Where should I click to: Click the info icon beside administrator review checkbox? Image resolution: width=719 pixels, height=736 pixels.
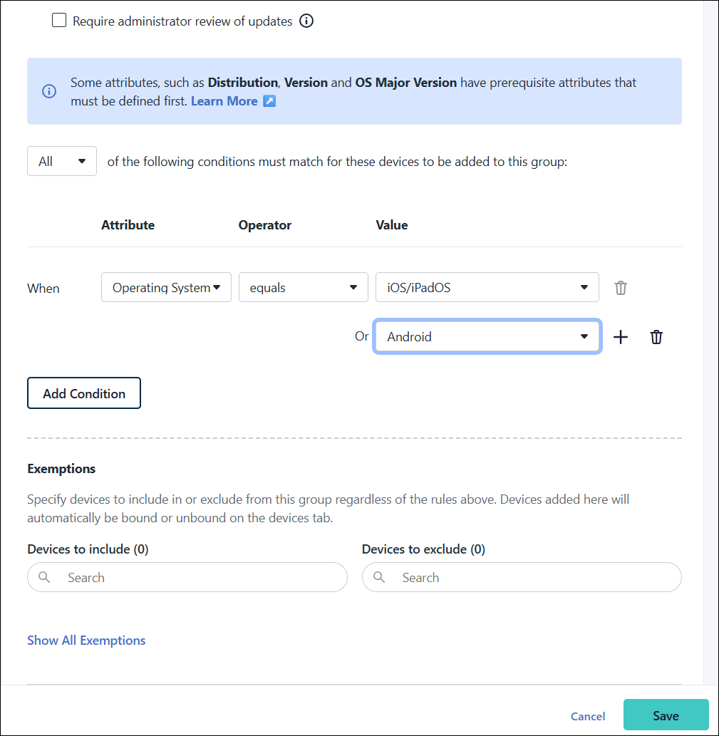pos(306,21)
